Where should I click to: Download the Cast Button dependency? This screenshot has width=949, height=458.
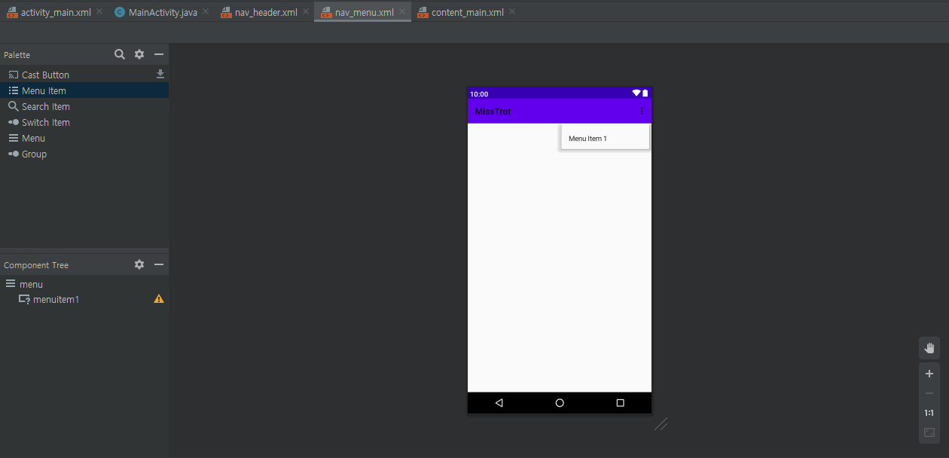coord(160,74)
